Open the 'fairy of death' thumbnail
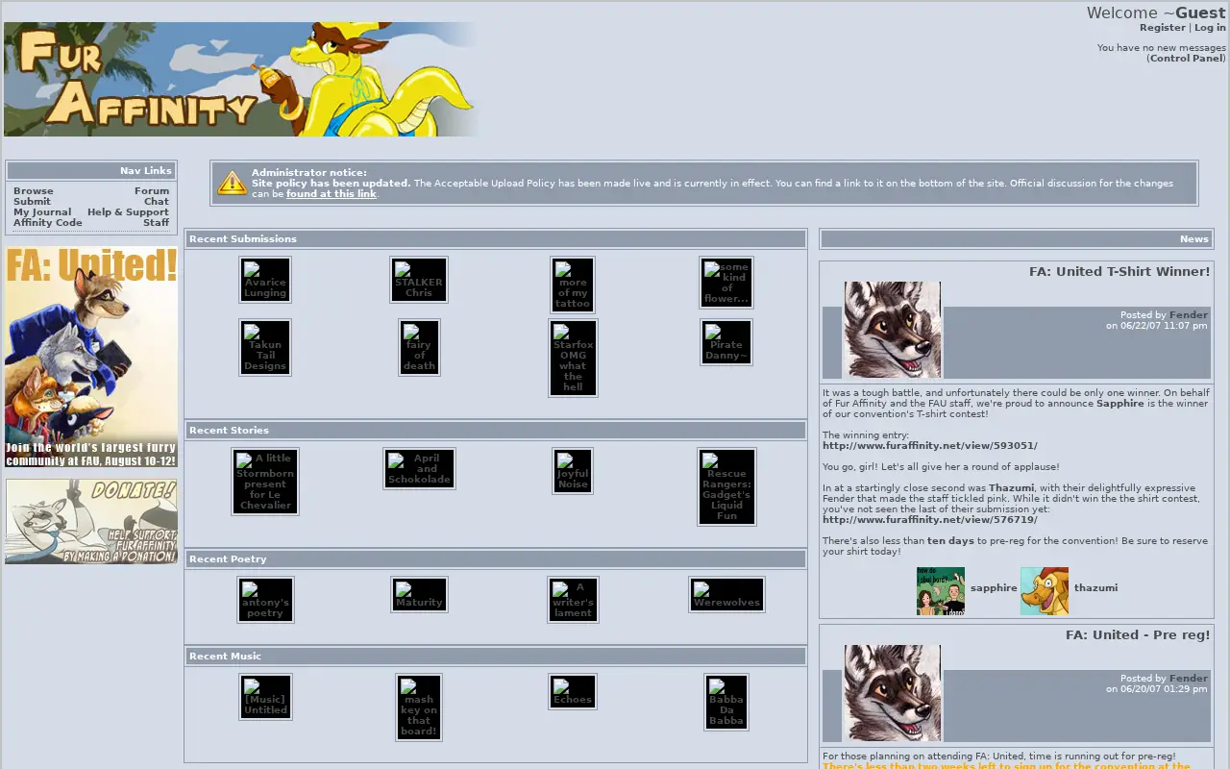 419,347
